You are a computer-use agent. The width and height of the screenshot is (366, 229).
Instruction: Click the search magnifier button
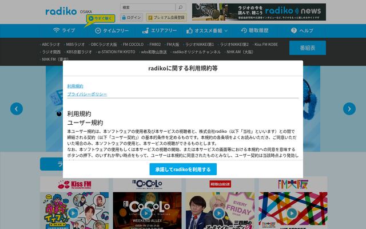(181, 7)
